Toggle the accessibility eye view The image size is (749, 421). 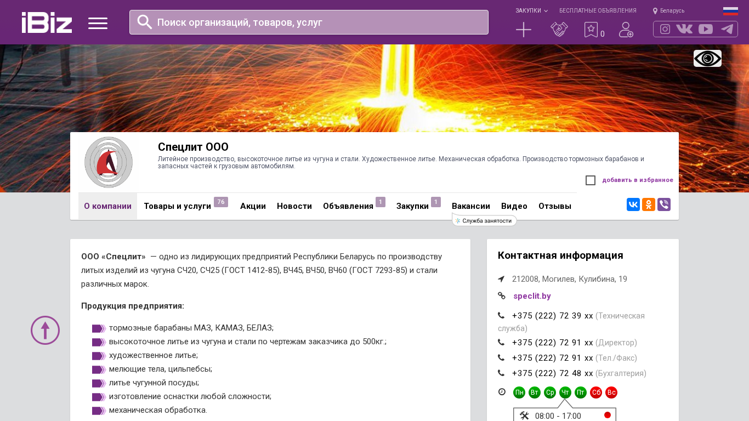[x=707, y=58]
